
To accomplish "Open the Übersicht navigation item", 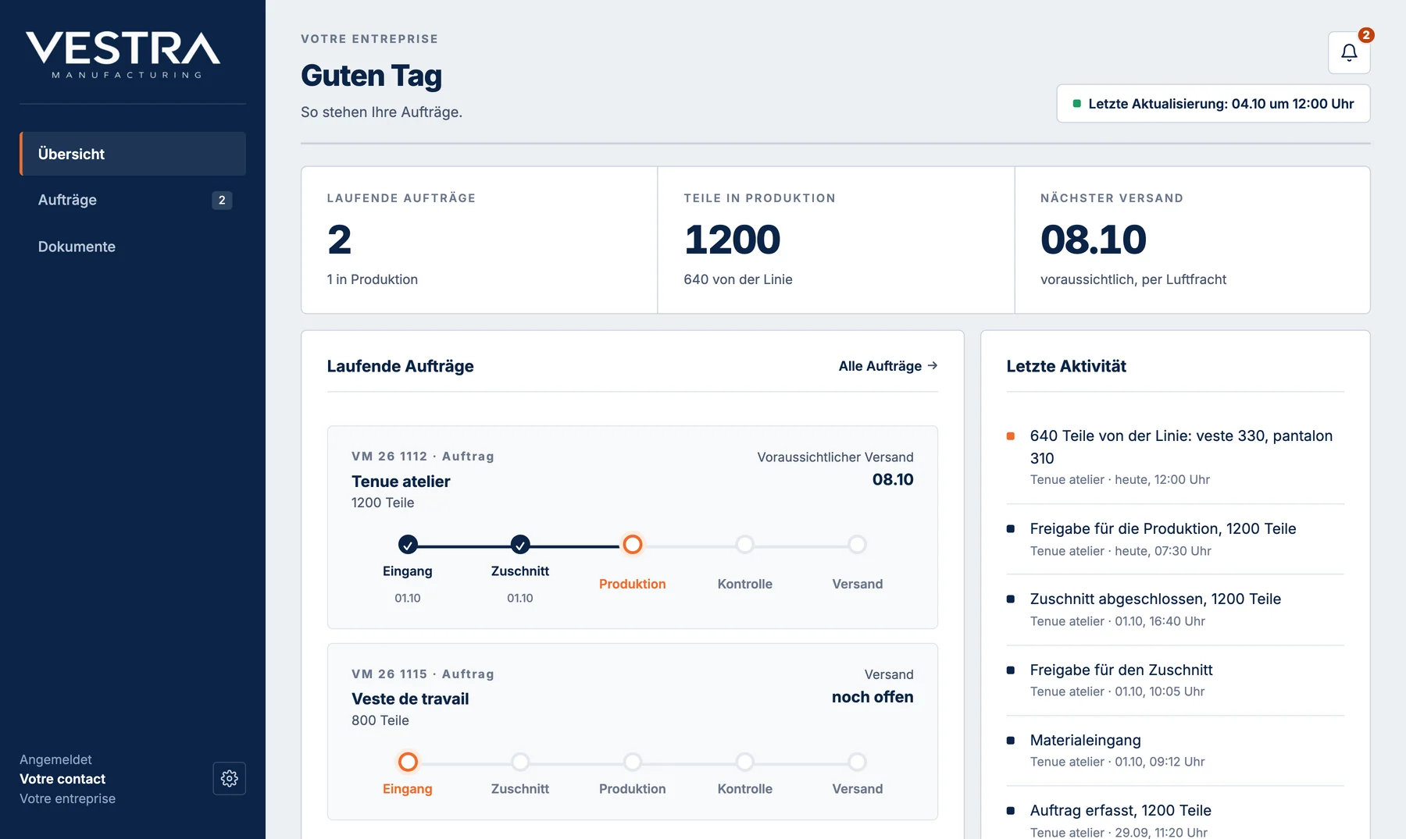I will point(133,154).
